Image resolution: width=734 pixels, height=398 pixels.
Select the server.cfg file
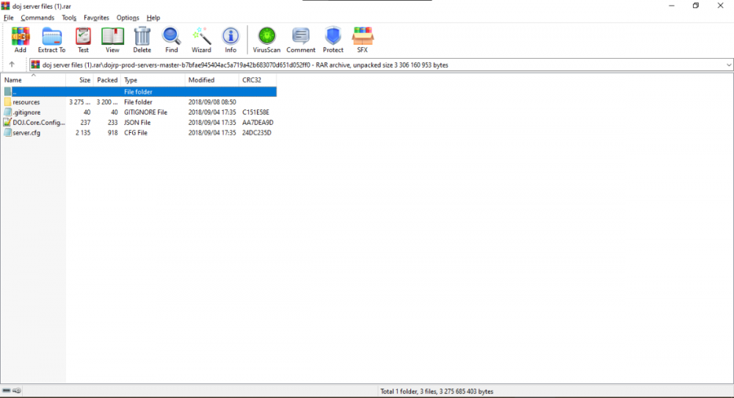tap(26, 133)
